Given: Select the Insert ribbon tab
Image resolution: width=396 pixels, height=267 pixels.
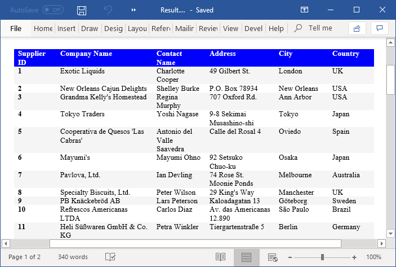Looking at the screenshot, I should (66, 28).
